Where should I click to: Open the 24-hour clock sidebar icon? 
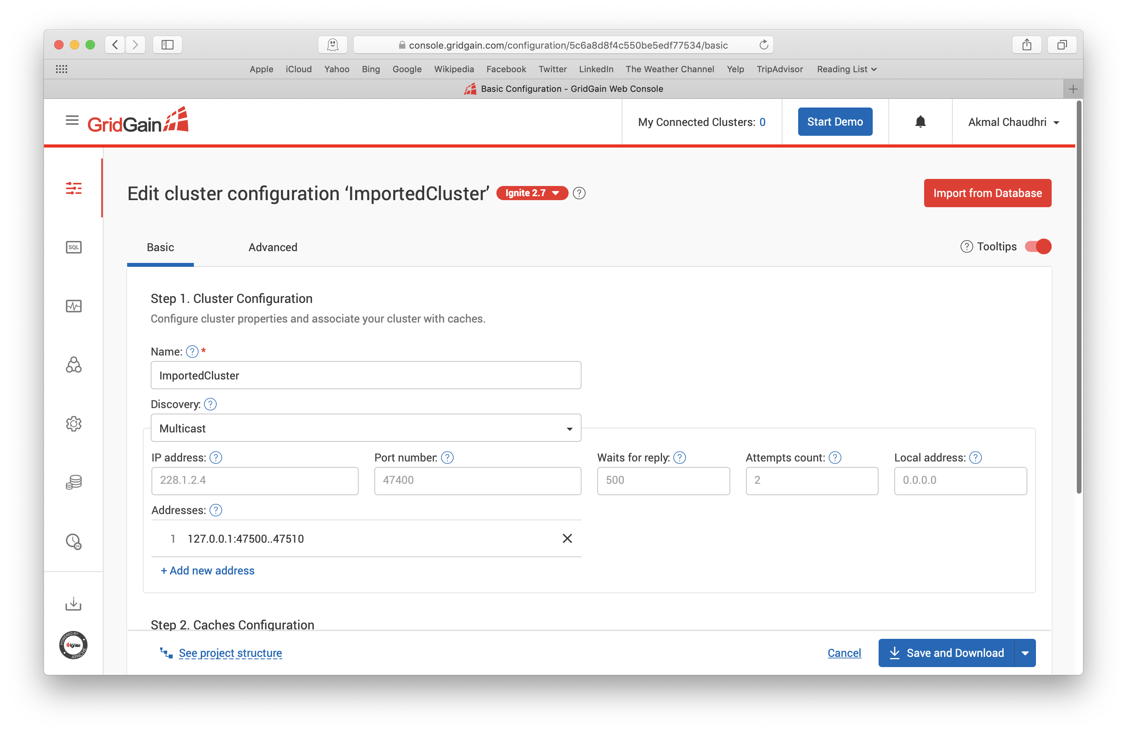click(x=73, y=541)
